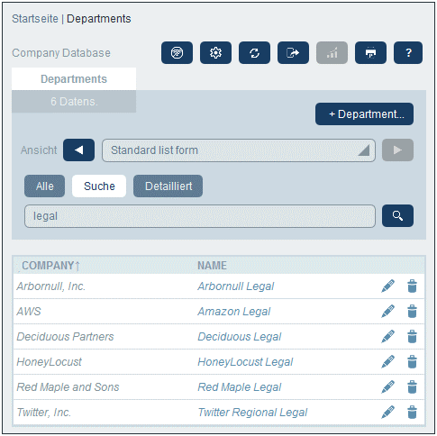Screen dimensions: 437x436
Task: Select the Suche filter toggle
Action: coord(99,186)
